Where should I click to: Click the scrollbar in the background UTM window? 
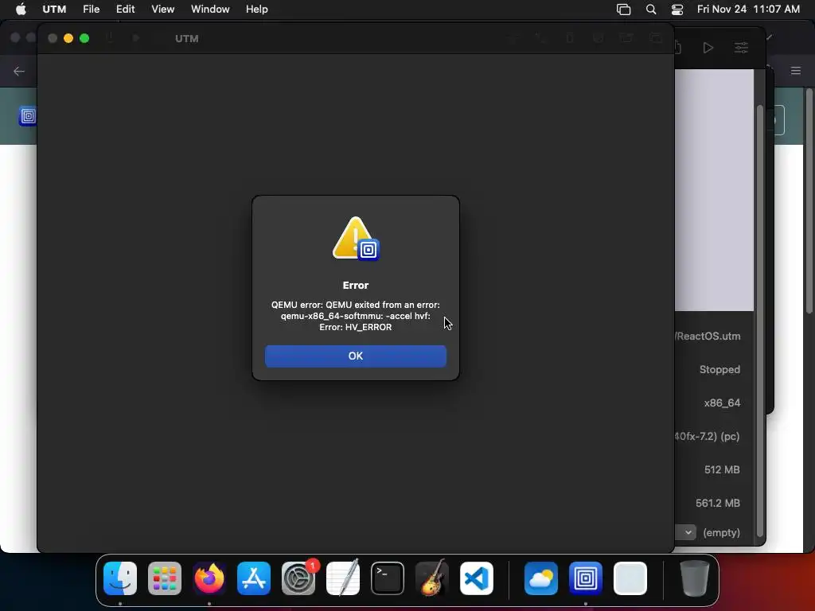759,321
